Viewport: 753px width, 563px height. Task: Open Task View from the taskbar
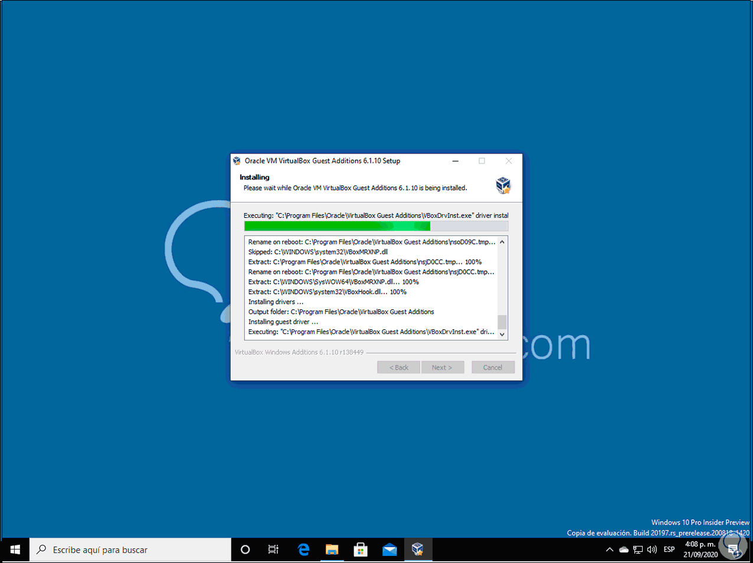[274, 549]
